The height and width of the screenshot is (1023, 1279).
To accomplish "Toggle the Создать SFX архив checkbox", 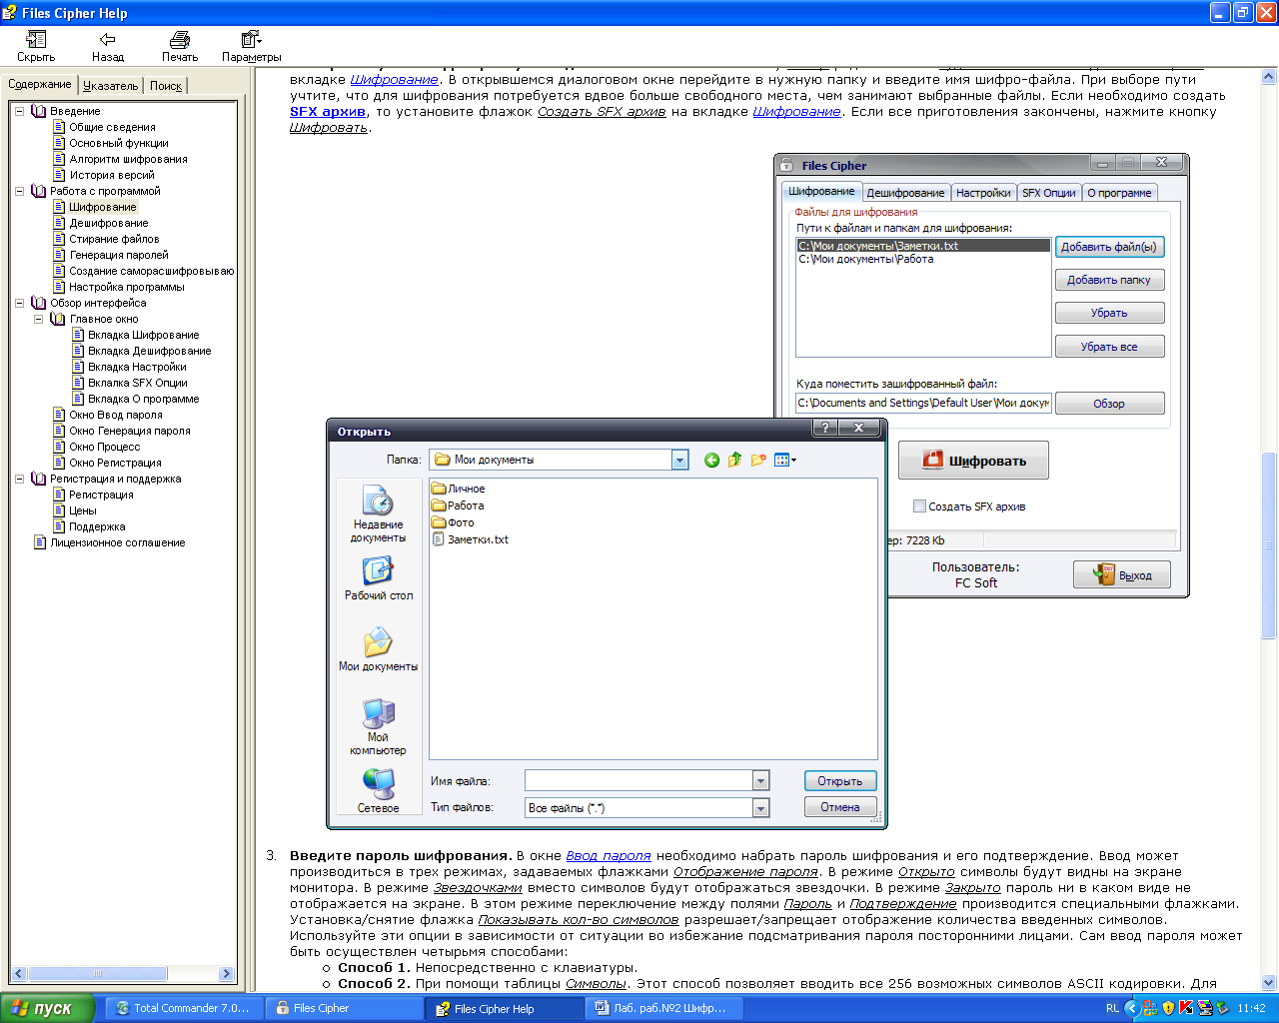I will 919,507.
